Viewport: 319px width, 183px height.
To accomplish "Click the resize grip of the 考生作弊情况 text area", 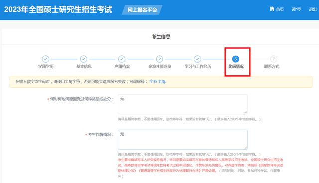I will pos(246,148).
